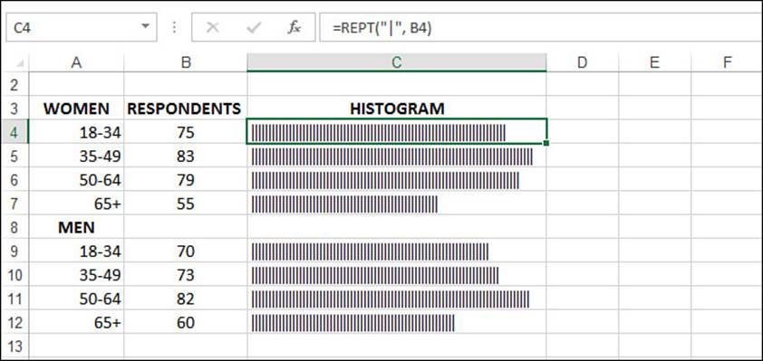Click the WOMEN cell
Screen dimensions: 763x361
(x=76, y=109)
